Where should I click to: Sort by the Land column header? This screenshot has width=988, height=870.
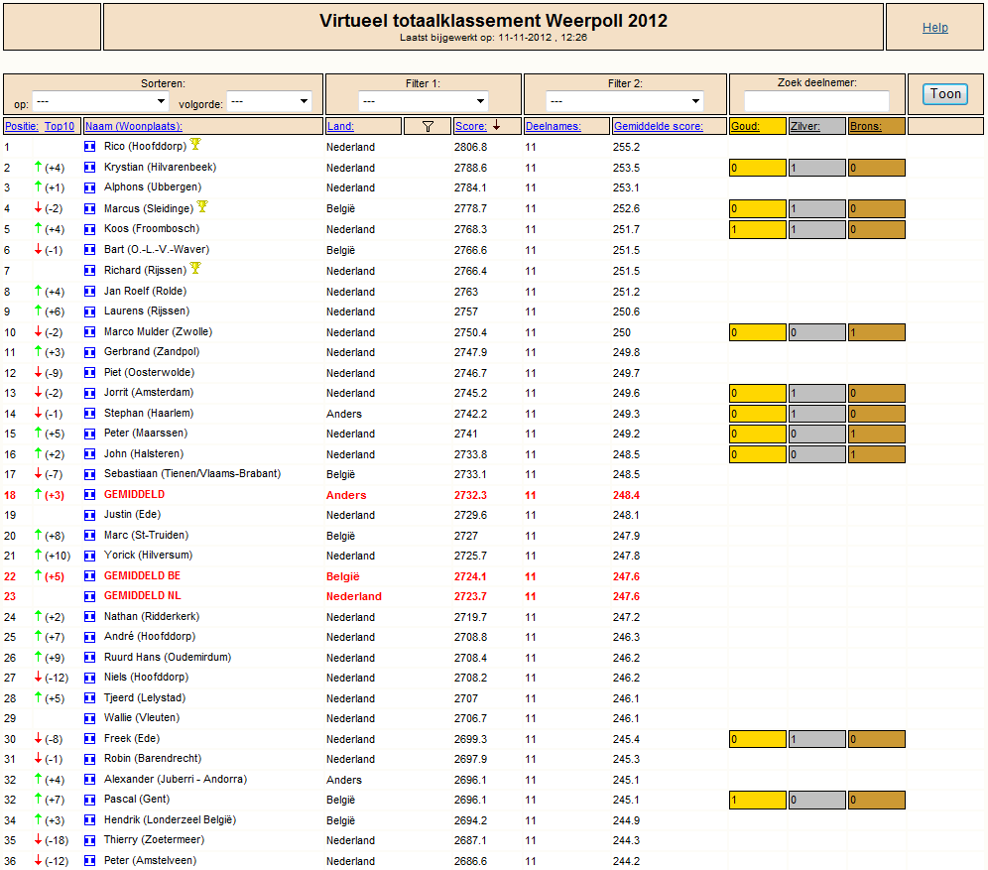(x=340, y=126)
